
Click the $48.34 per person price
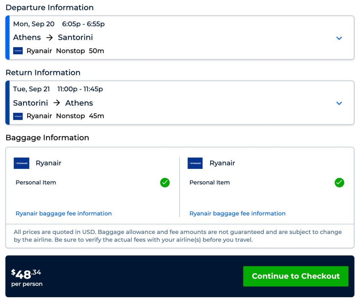(x=27, y=277)
